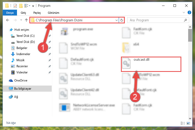Switch to large icons view layout
This screenshot has height=130, width=195.
(188, 123)
